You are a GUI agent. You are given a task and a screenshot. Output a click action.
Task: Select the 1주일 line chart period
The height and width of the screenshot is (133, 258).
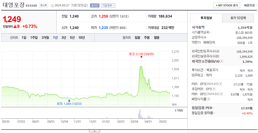tap(34, 38)
